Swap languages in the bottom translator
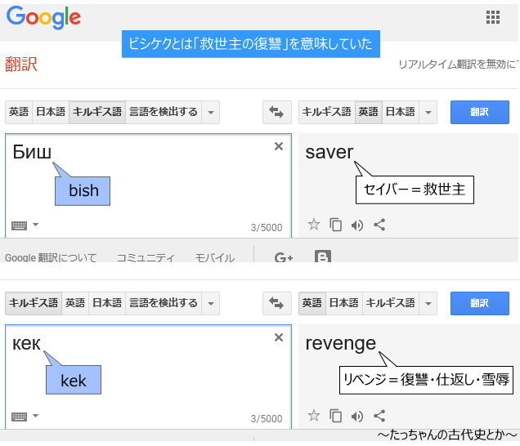520x446 pixels. click(277, 303)
